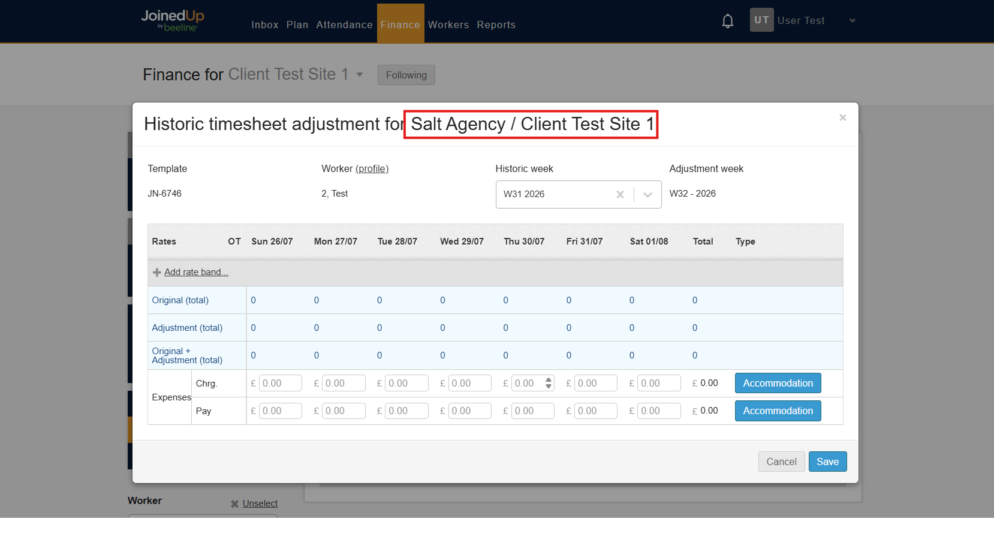Viewport: 994px width, 555px height.
Task: Click the Chrg. expense field for Fri 31/07
Action: [596, 383]
